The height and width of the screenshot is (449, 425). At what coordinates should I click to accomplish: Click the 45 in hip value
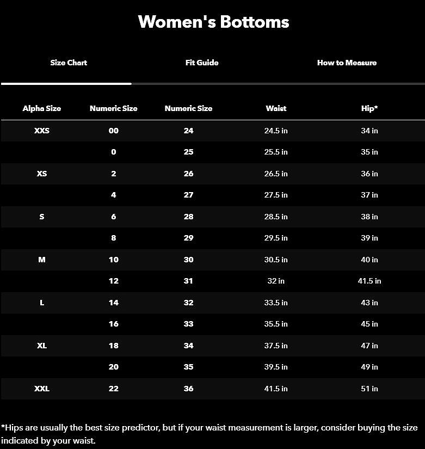tap(369, 324)
